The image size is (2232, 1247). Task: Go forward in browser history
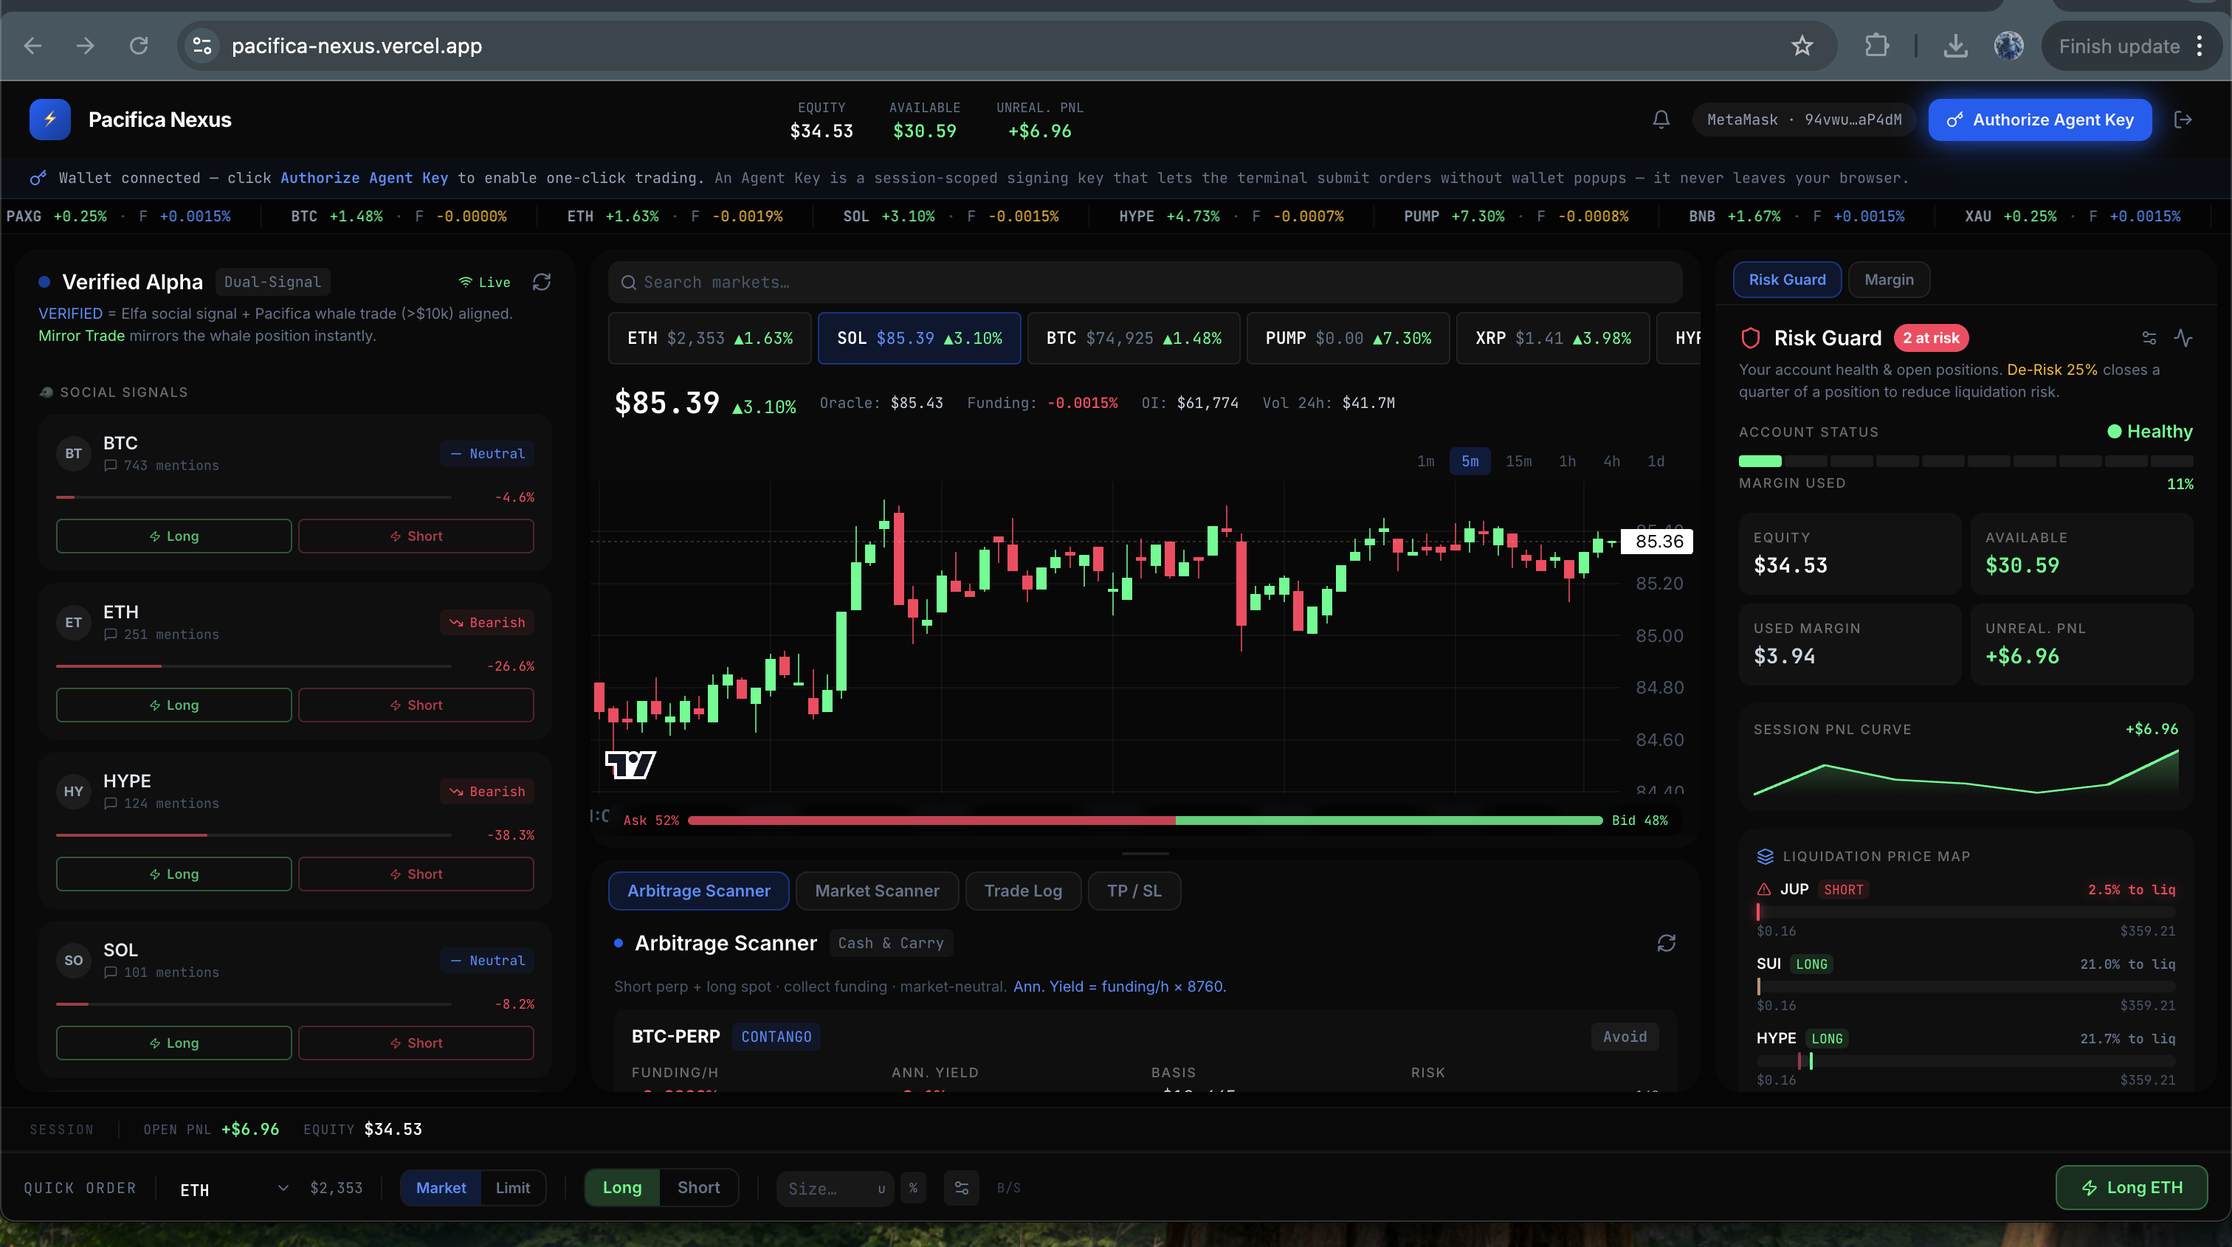pyautogui.click(x=85, y=46)
